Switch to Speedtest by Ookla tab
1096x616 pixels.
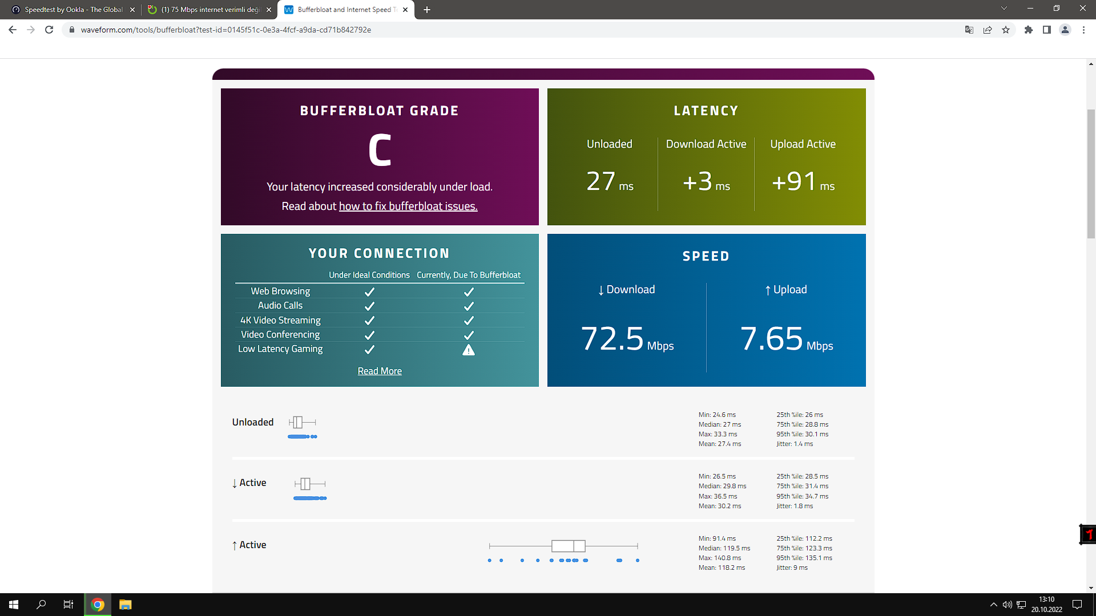(x=73, y=10)
